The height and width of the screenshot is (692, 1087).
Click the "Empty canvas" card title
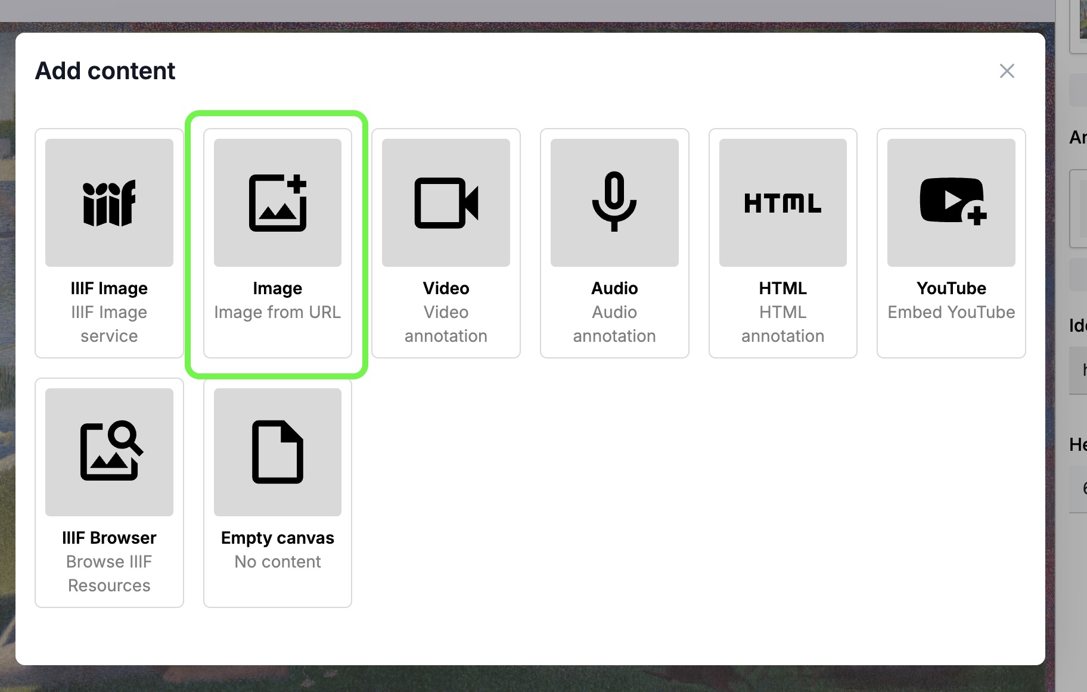click(x=277, y=538)
